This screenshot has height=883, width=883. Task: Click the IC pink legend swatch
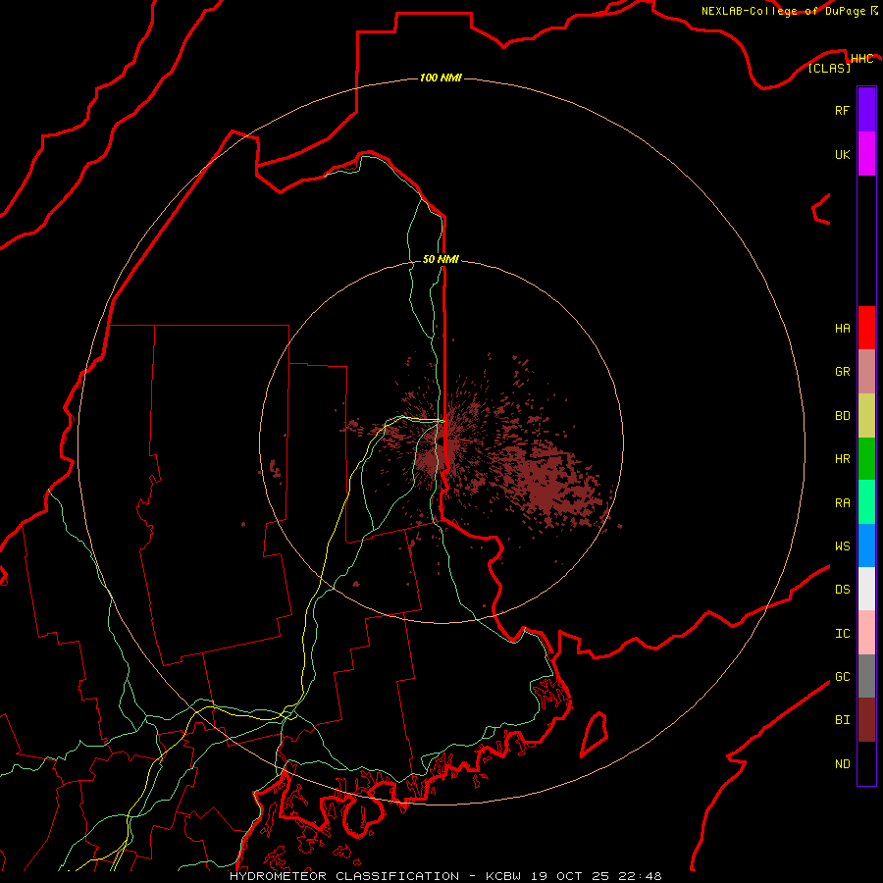click(x=866, y=633)
